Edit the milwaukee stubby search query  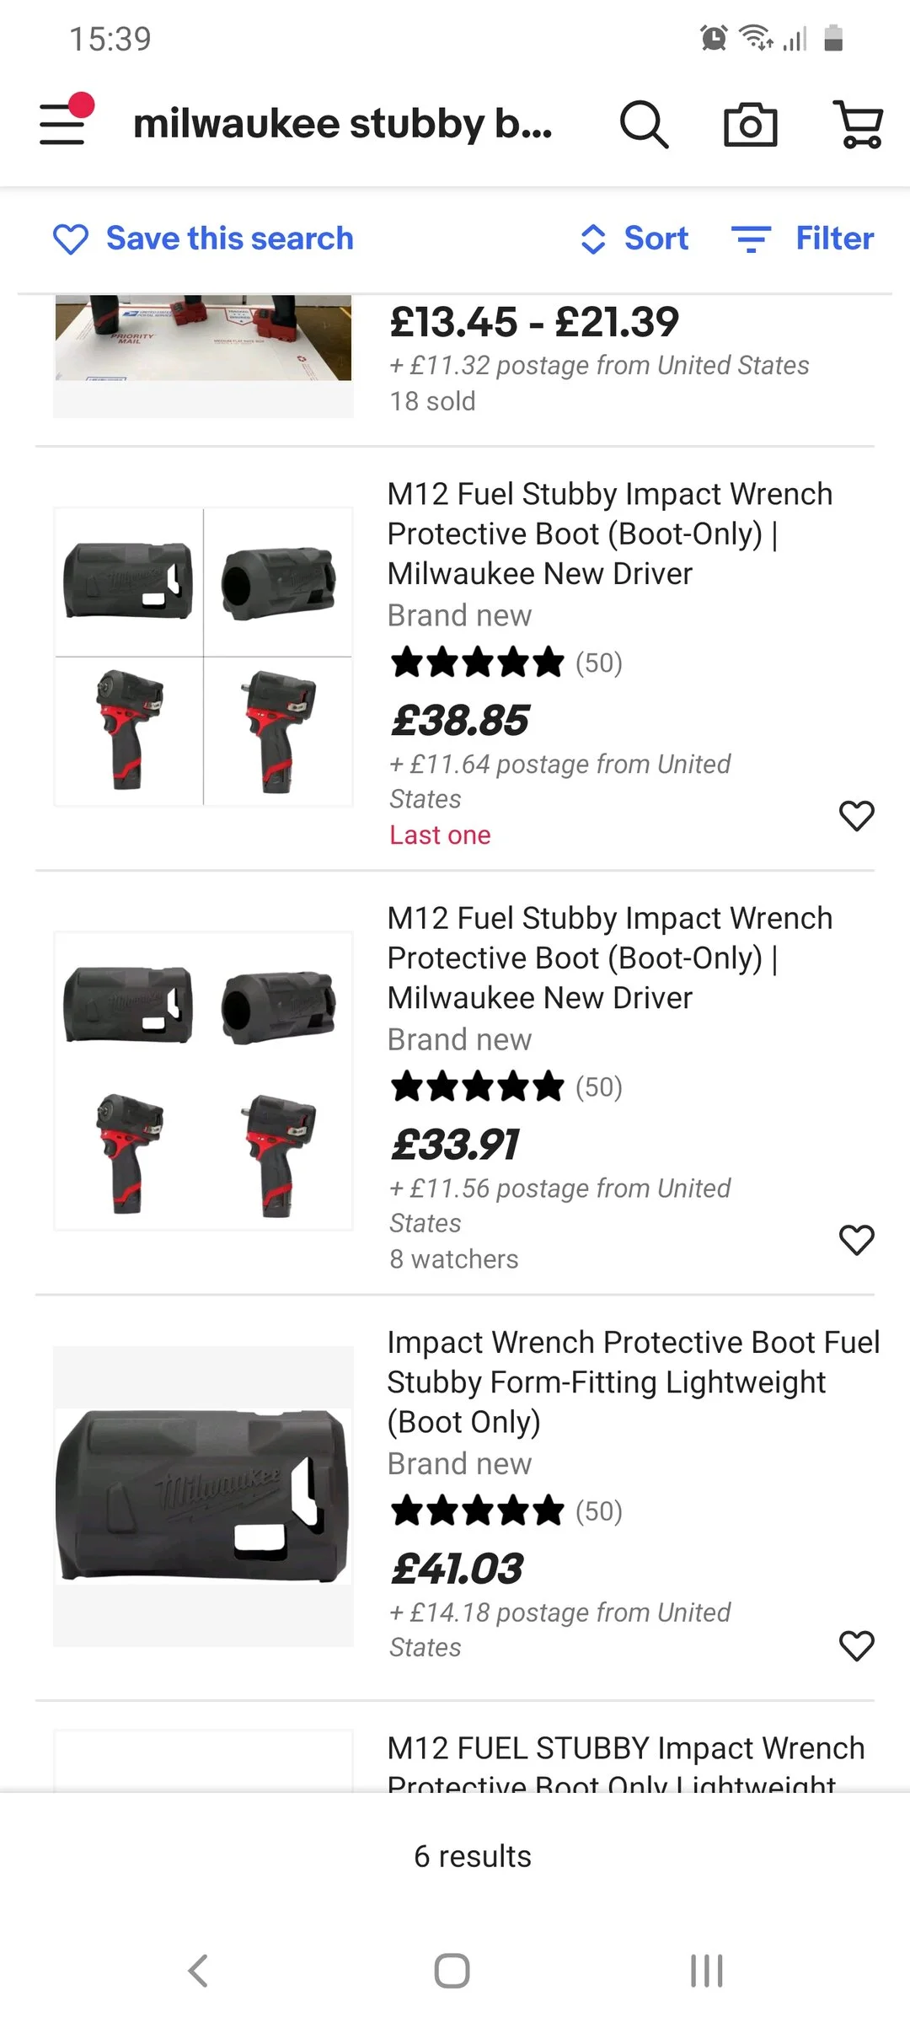point(343,124)
